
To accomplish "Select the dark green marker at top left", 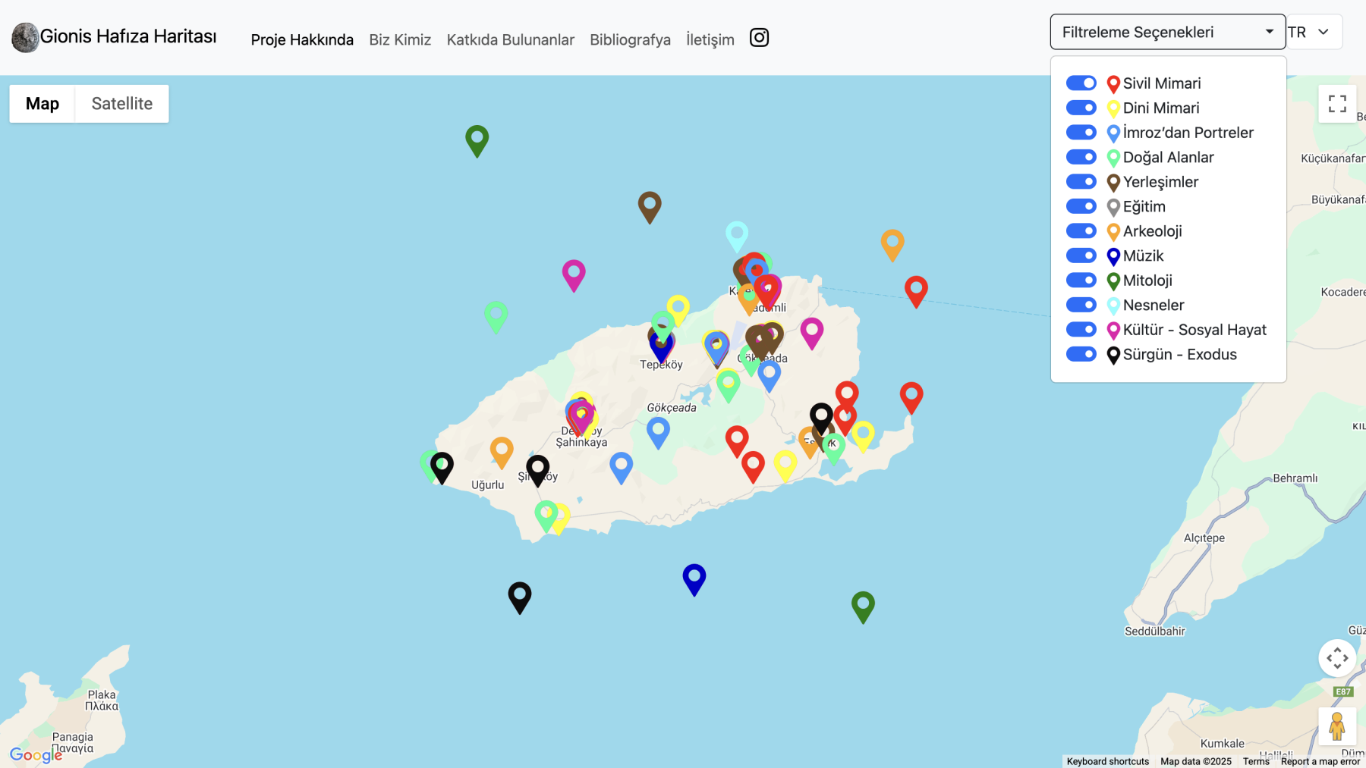I will pos(477,139).
